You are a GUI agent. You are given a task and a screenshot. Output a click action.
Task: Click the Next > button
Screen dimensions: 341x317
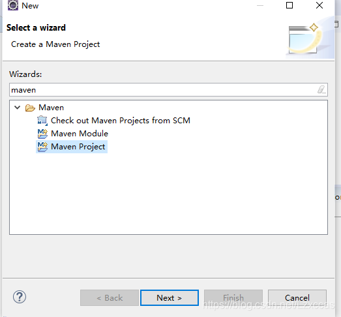tap(170, 297)
